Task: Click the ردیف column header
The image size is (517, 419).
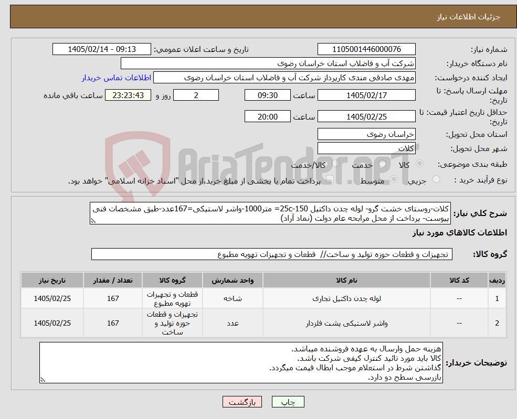Action: pos(497,281)
